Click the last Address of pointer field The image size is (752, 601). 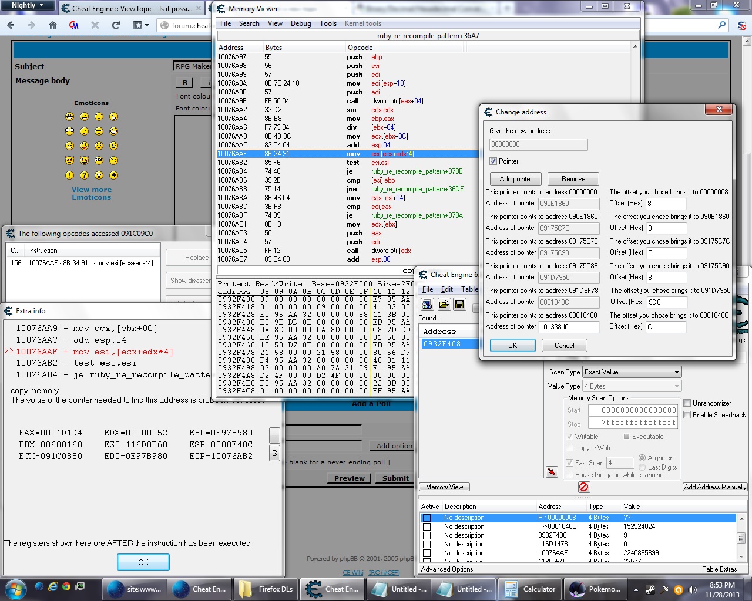pos(568,327)
